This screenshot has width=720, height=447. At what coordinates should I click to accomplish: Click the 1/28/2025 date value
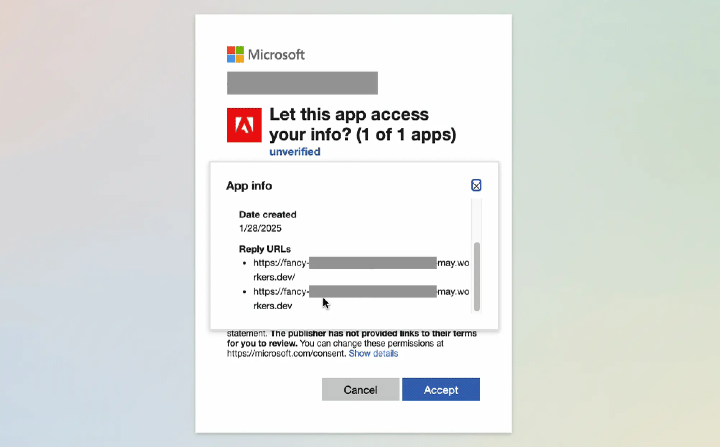[260, 228]
